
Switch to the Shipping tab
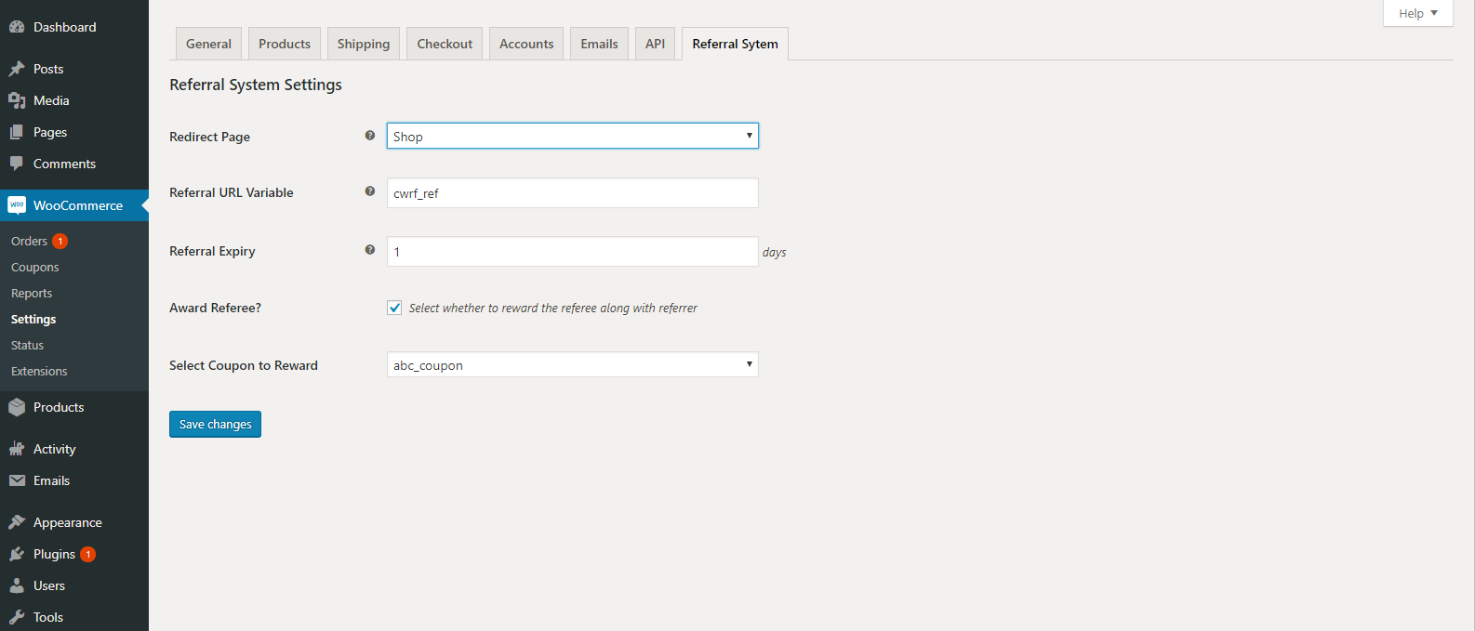(364, 44)
